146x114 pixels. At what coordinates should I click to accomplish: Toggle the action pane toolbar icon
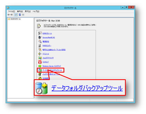[x=23, y=15]
